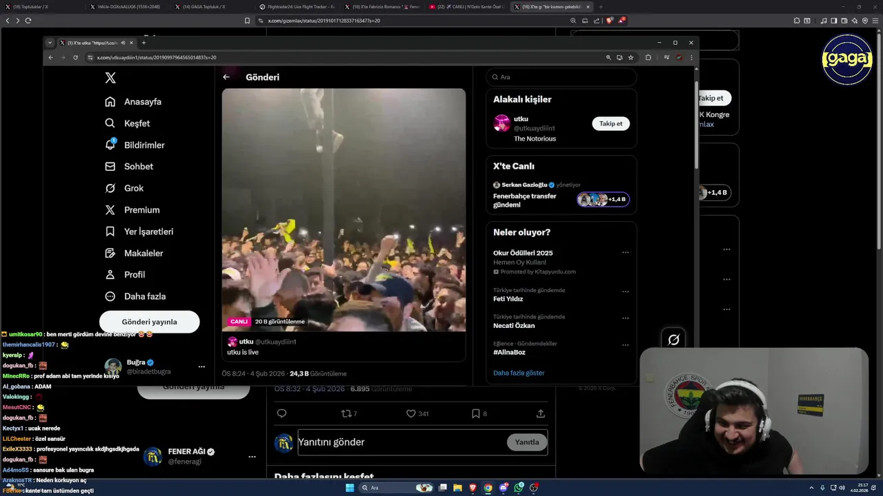The width and height of the screenshot is (883, 496).
Task: Open options for Okur Ödülleri 2025
Action: 625,253
